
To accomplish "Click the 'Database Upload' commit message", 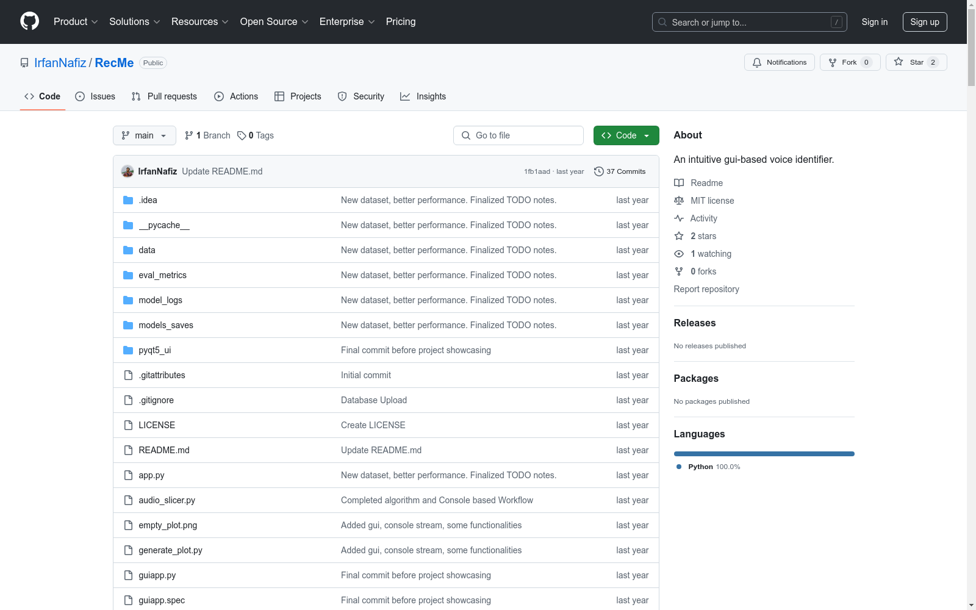I will tap(374, 400).
